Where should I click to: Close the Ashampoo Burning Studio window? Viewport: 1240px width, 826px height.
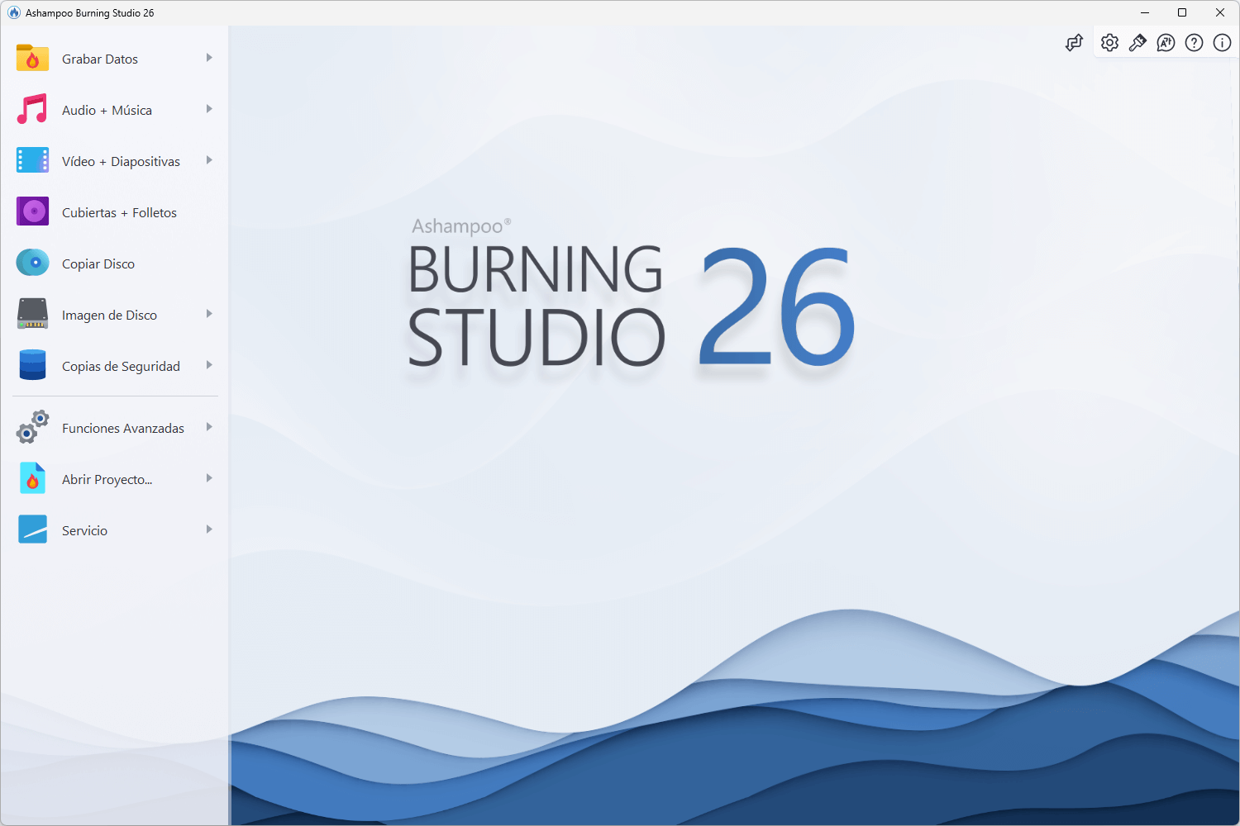tap(1220, 12)
